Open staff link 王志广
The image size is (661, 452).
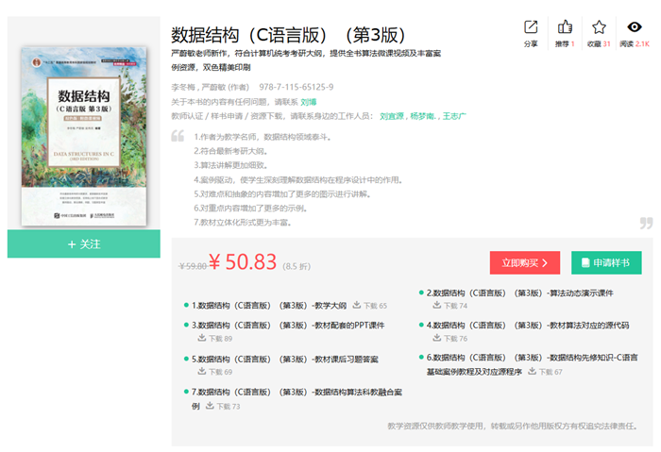tap(454, 116)
